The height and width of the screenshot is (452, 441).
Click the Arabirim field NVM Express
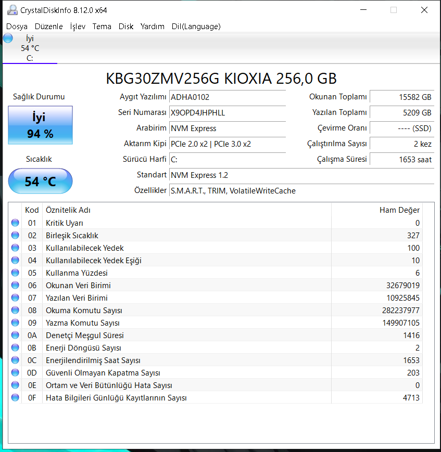[x=228, y=128]
